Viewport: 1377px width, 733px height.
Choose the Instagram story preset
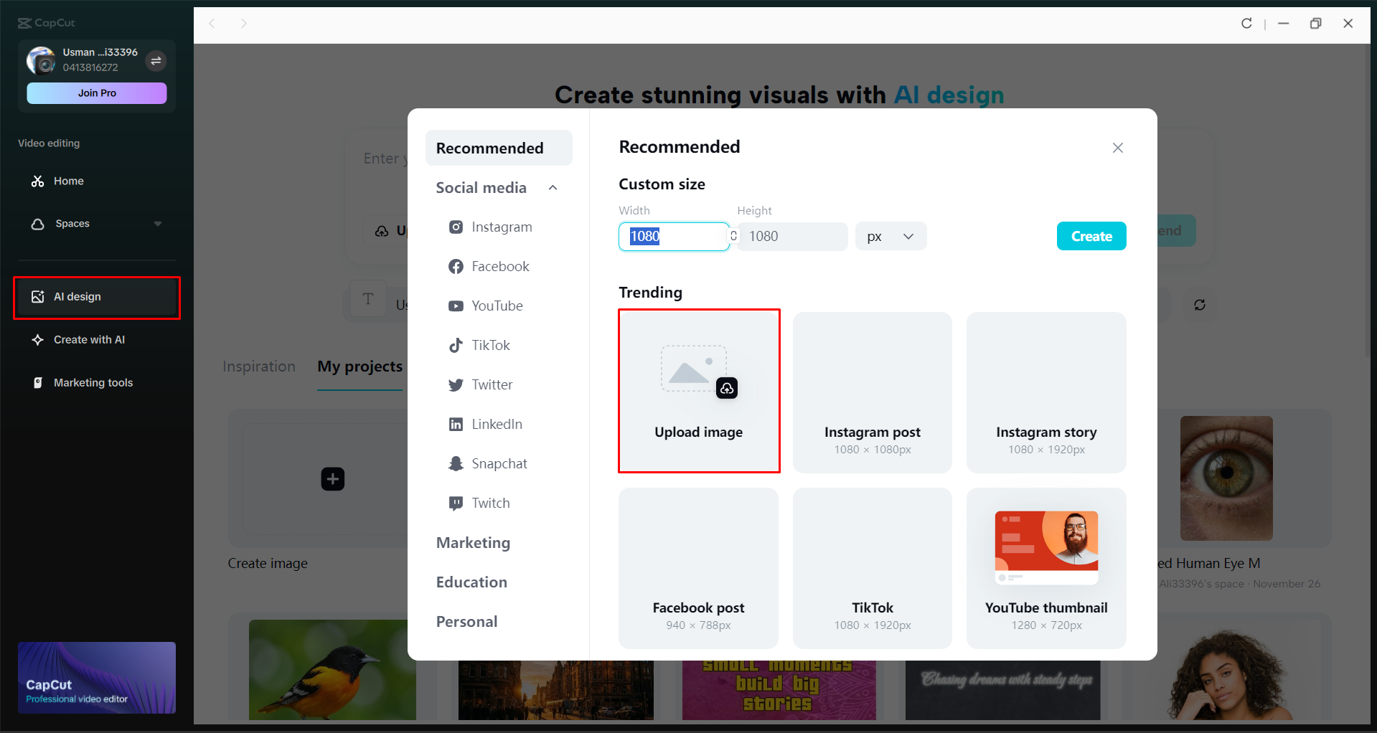pyautogui.click(x=1046, y=392)
